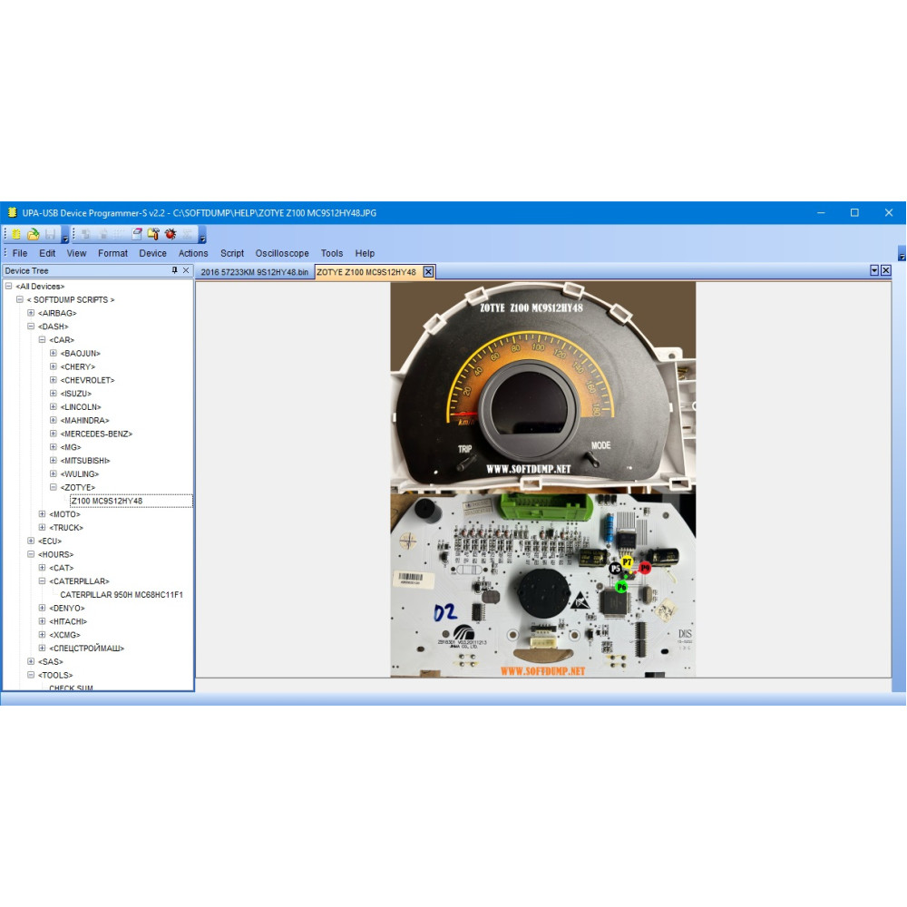
Task: Collapse the TOOLS node
Action: 31,675
